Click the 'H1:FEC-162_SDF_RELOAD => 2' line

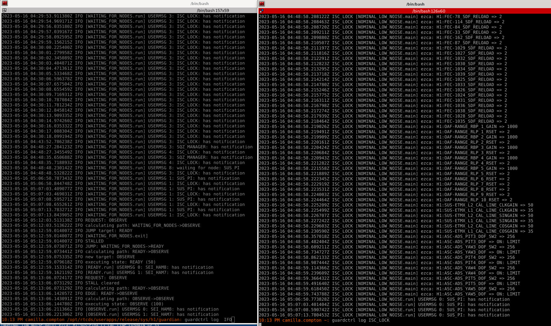click(x=382, y=38)
